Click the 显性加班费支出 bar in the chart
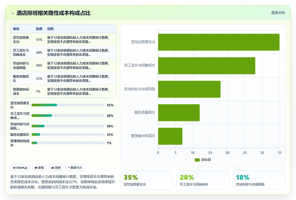Viewport: 296px width, 200px height. coord(219,42)
